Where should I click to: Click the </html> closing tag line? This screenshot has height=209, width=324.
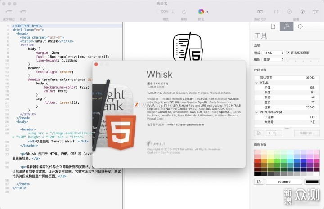tap(19, 188)
